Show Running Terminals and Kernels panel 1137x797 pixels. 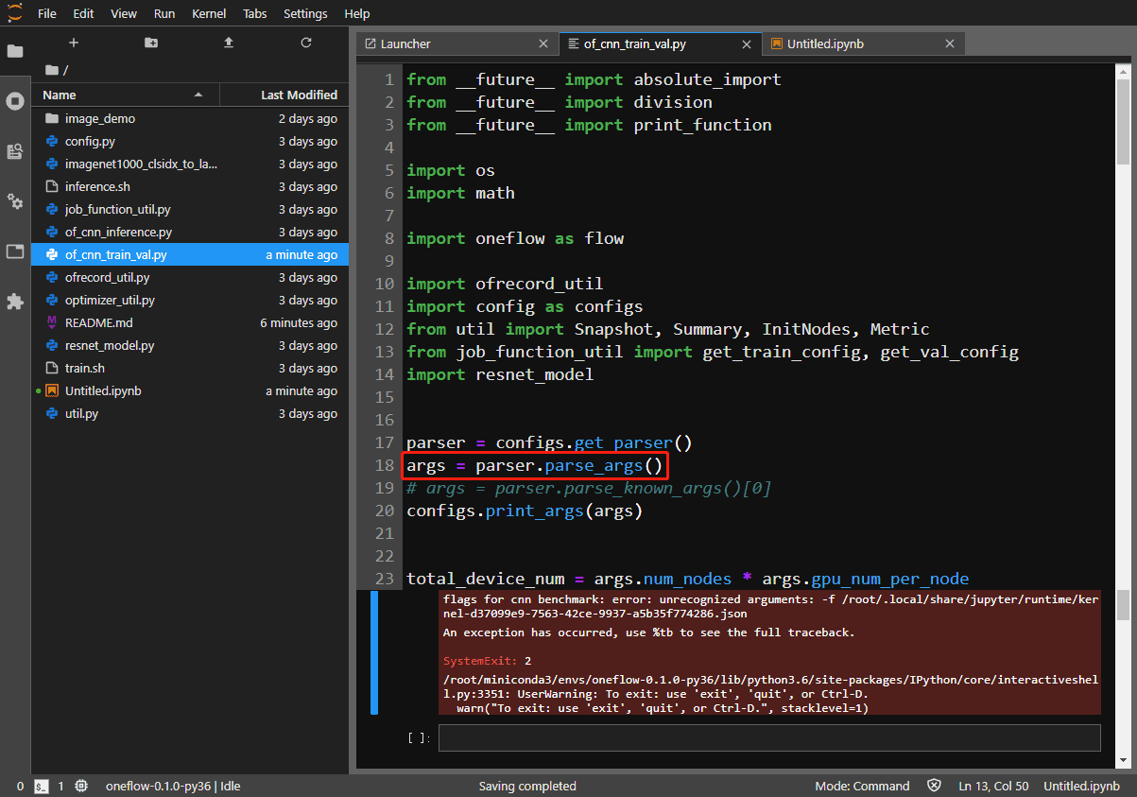(15, 101)
